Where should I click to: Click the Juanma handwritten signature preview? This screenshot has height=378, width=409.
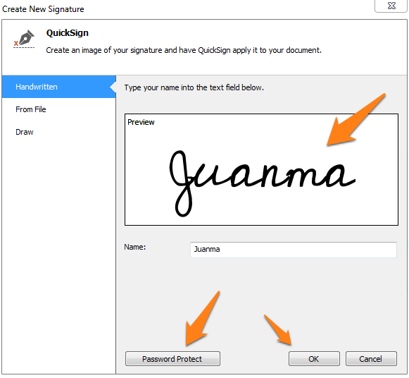[x=262, y=183]
